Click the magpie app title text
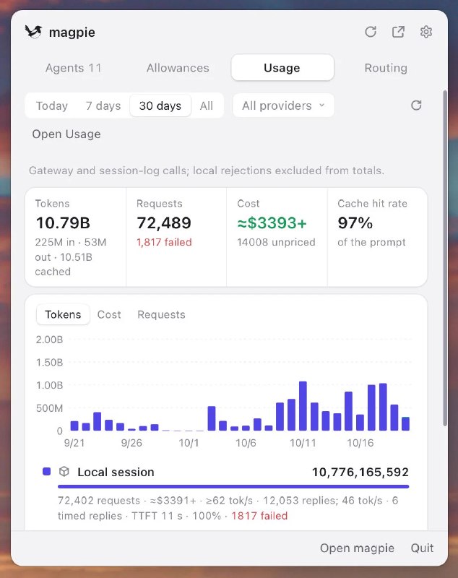 72,33
